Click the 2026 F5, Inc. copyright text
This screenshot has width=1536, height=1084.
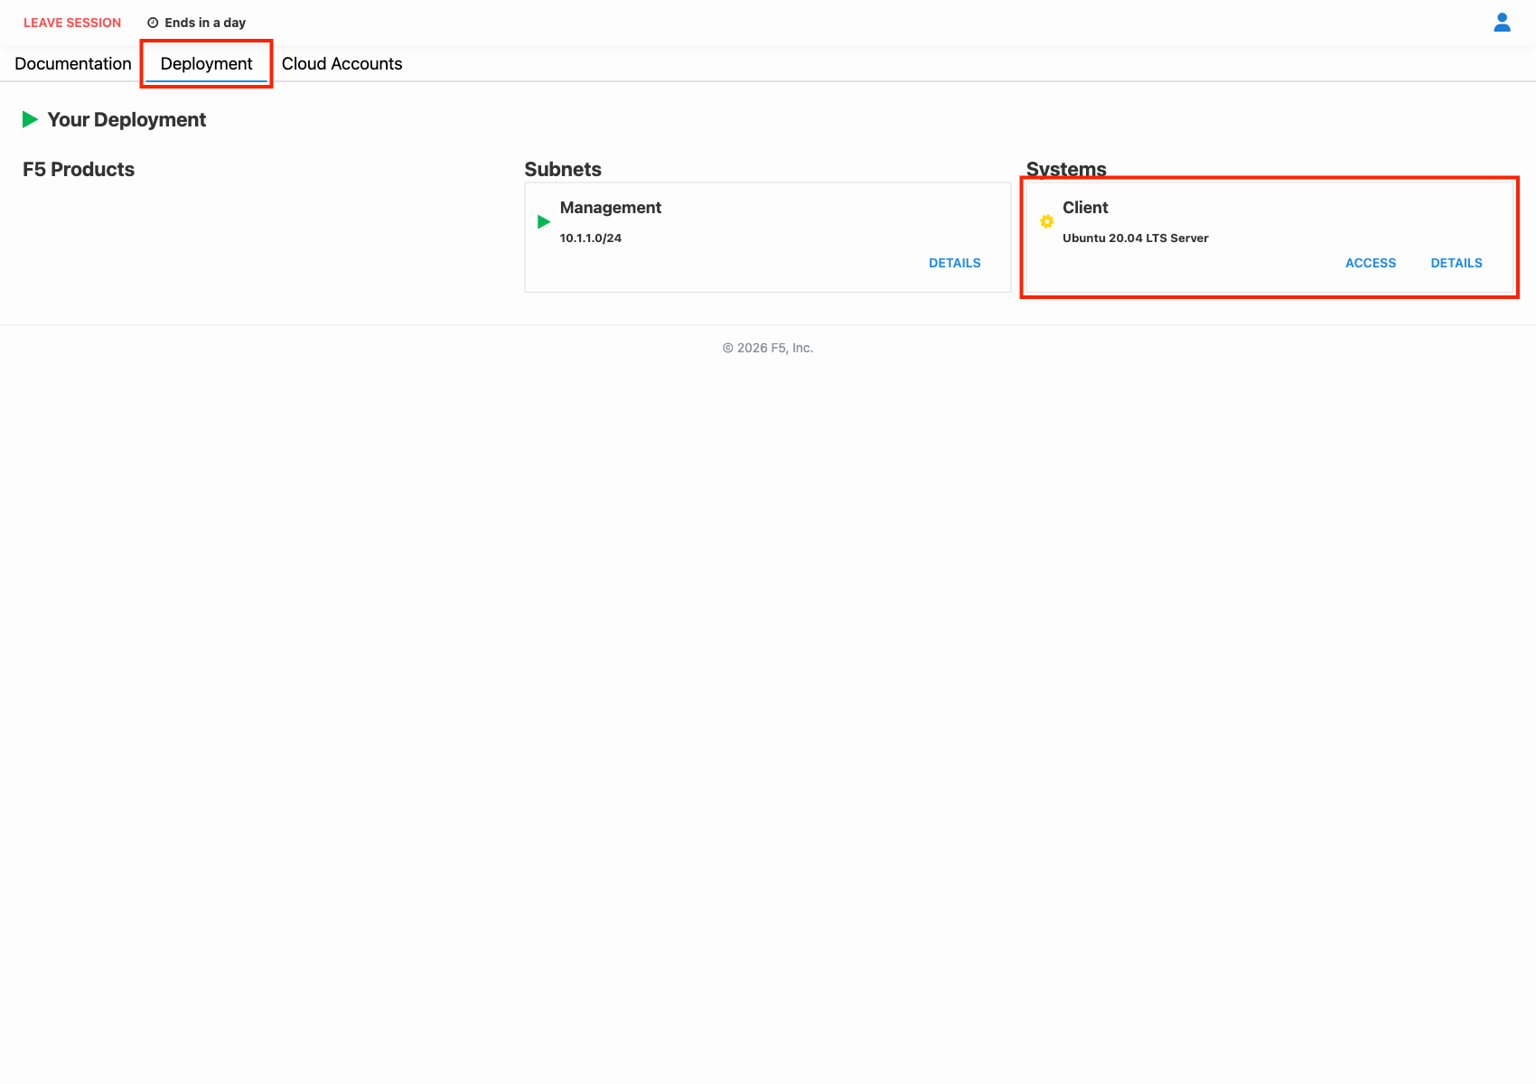(768, 348)
